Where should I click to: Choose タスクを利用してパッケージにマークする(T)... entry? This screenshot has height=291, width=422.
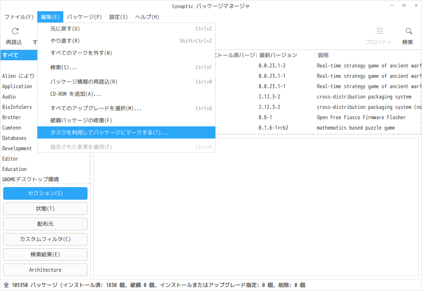(126, 132)
